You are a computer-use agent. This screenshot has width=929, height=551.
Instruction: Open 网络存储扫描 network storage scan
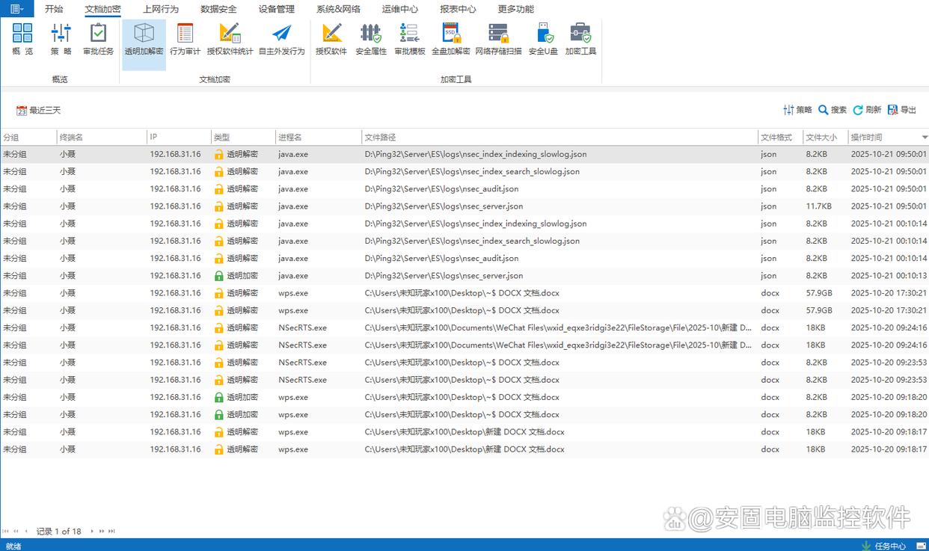(498, 39)
